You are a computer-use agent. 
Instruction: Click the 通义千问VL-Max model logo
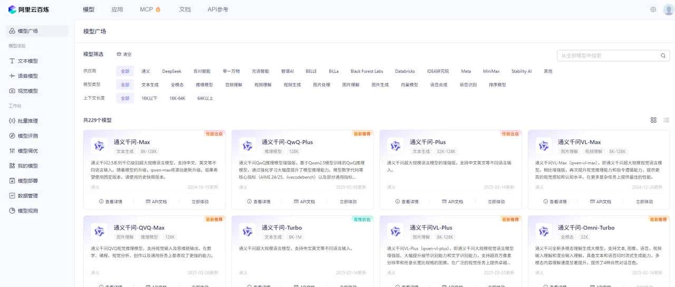(543, 145)
